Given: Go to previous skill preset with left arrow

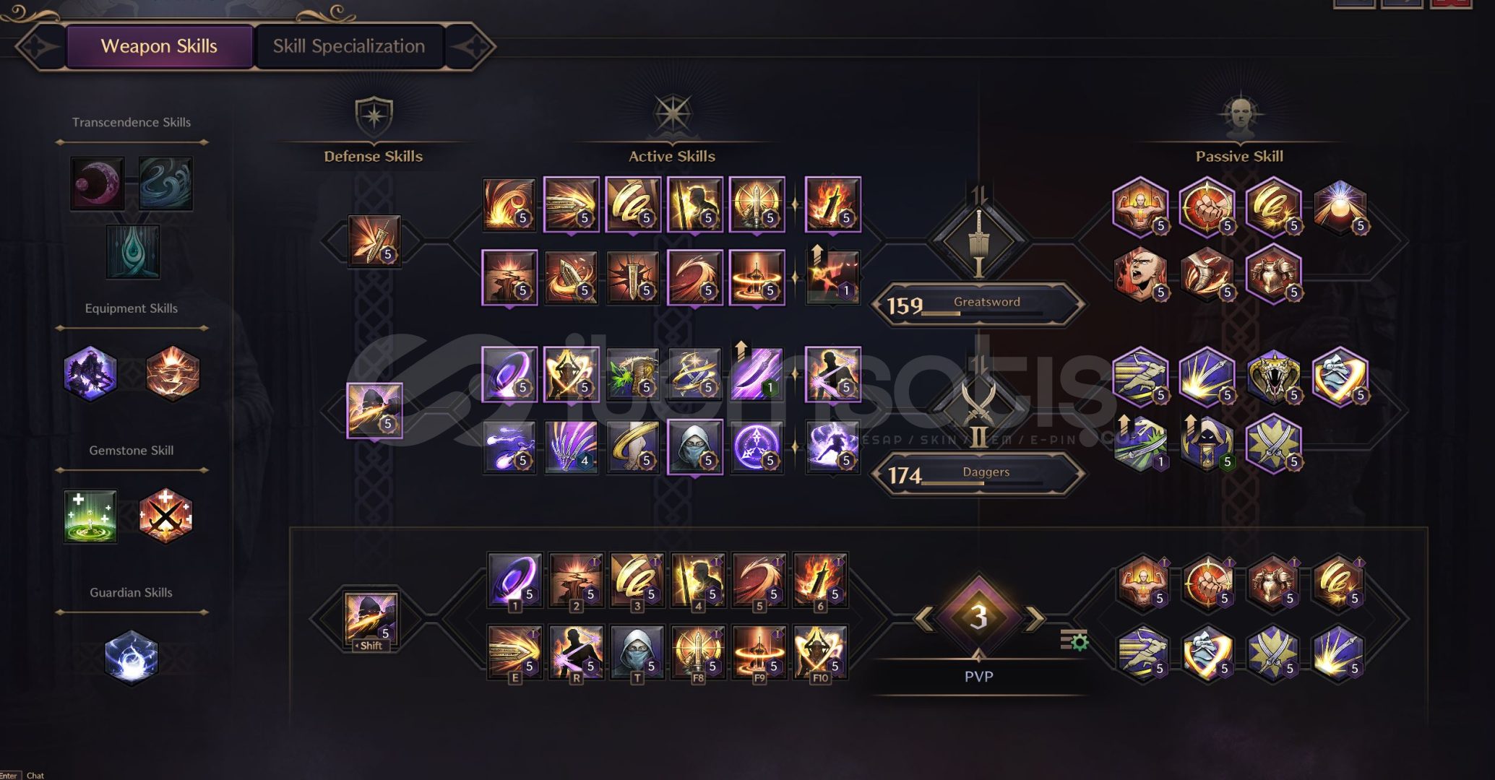Looking at the screenshot, I should (x=923, y=618).
